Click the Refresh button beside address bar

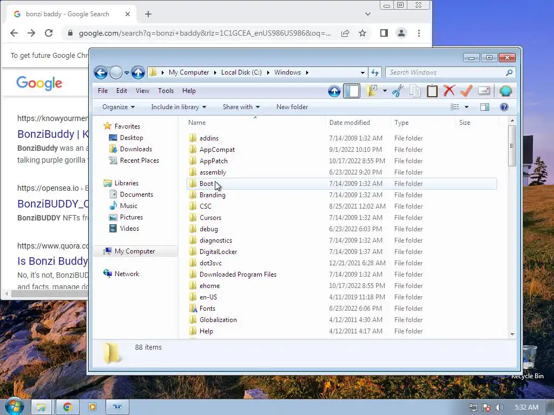(x=374, y=73)
